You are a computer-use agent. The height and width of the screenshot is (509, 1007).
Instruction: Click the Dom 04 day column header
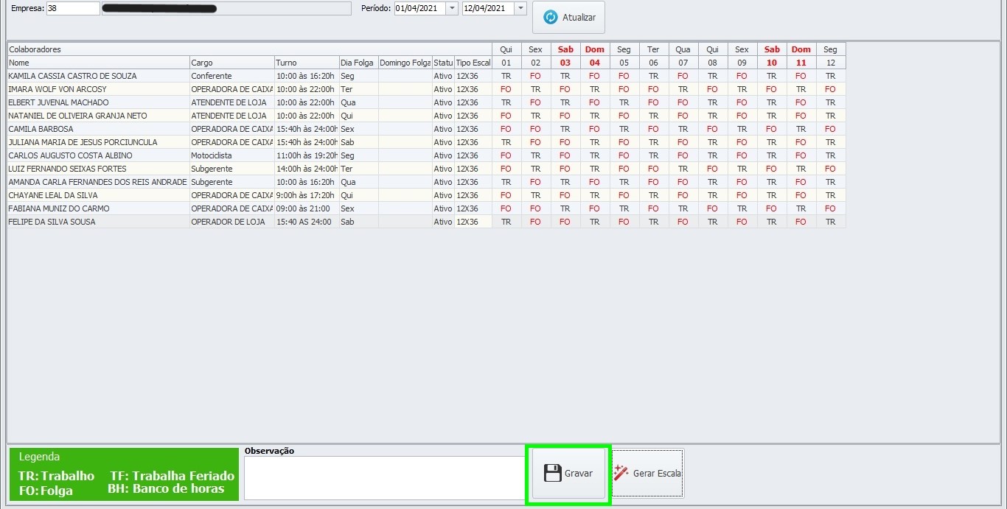595,56
